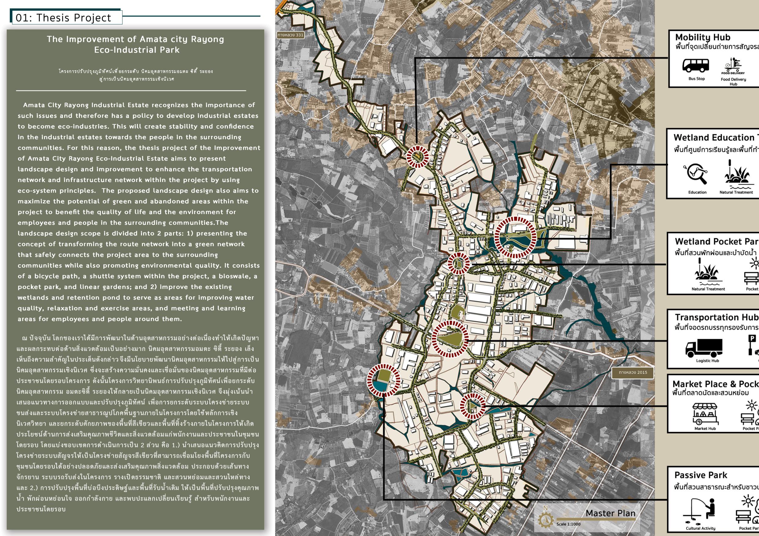Click the Mobility Hub heading
Screen dimensions: 759x536
tap(702, 37)
